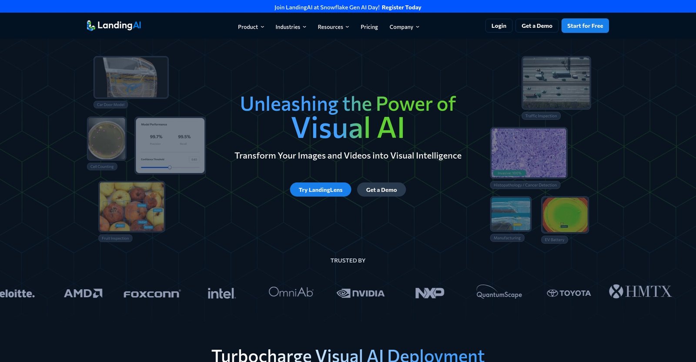
Task: Click the NXP logo
Action: coord(429,293)
